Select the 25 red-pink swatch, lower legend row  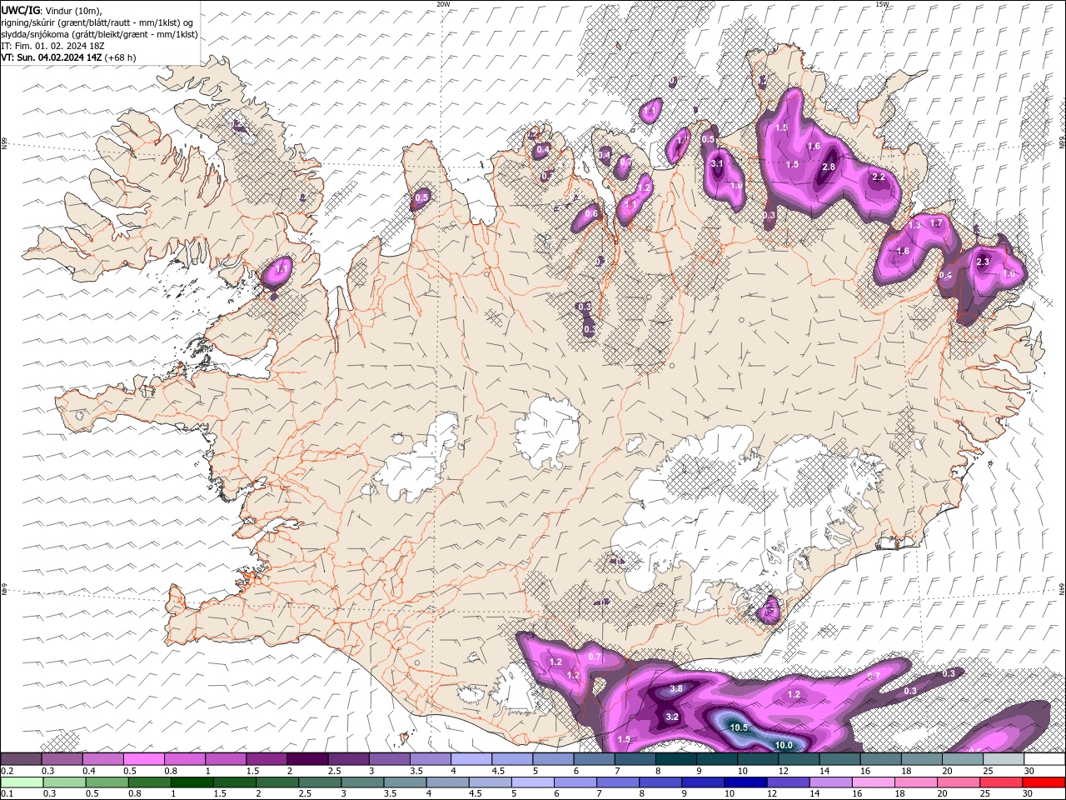click(1000, 782)
